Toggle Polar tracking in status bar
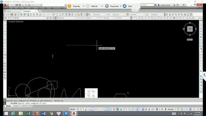 click(96, 109)
